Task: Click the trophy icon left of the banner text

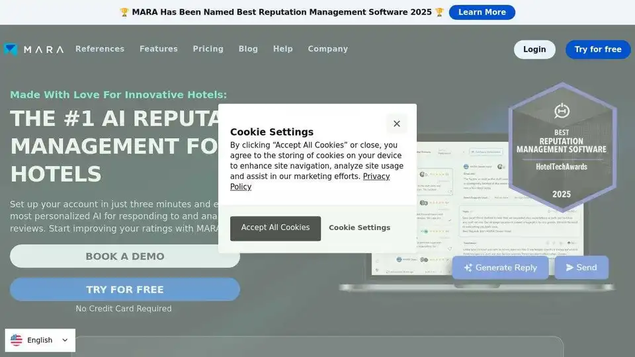Action: (124, 12)
